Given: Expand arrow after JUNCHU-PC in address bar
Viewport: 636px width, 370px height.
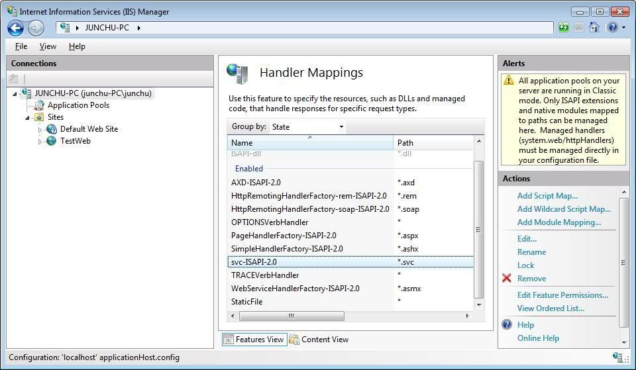Looking at the screenshot, I should coord(138,28).
